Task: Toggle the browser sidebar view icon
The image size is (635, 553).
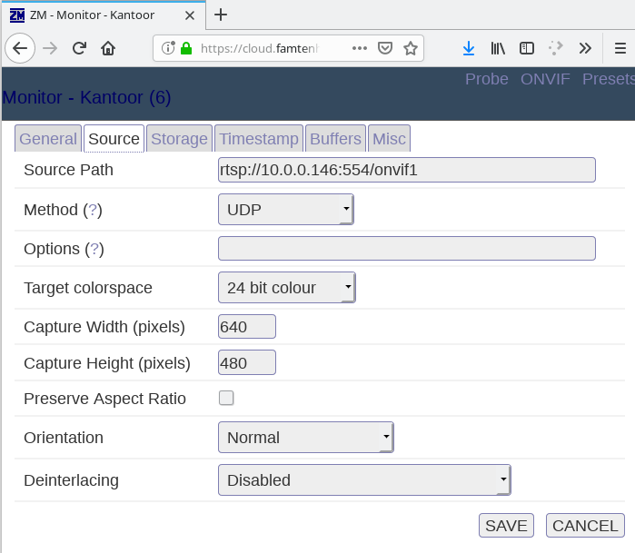Action: coord(527,48)
